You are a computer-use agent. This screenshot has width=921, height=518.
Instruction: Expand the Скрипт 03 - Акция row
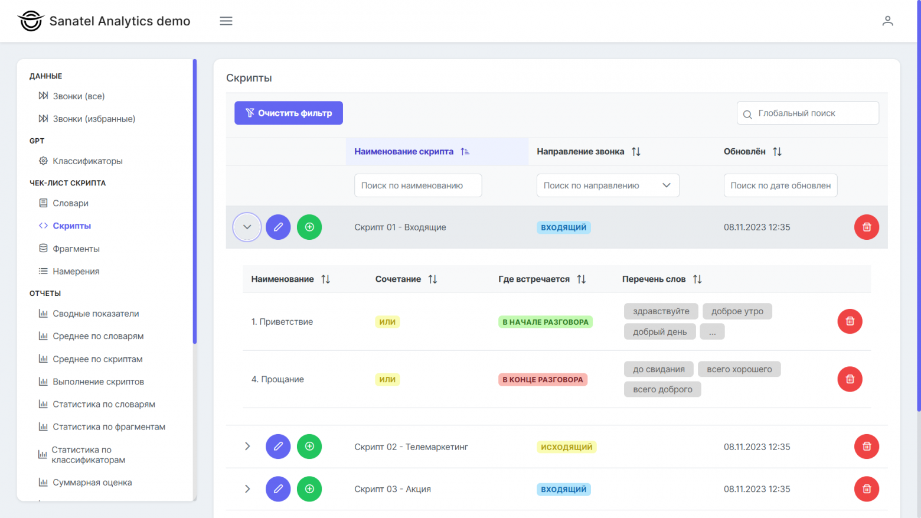[x=247, y=489]
